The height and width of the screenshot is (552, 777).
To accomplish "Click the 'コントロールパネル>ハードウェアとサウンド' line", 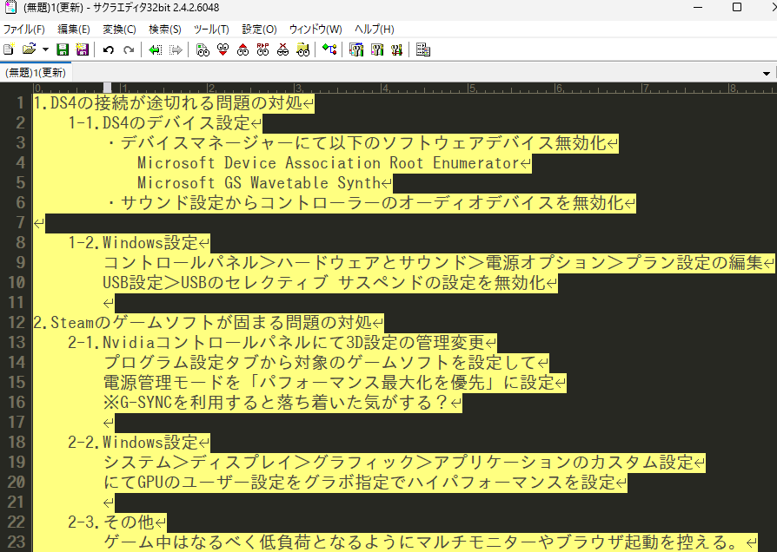I will (x=432, y=262).
